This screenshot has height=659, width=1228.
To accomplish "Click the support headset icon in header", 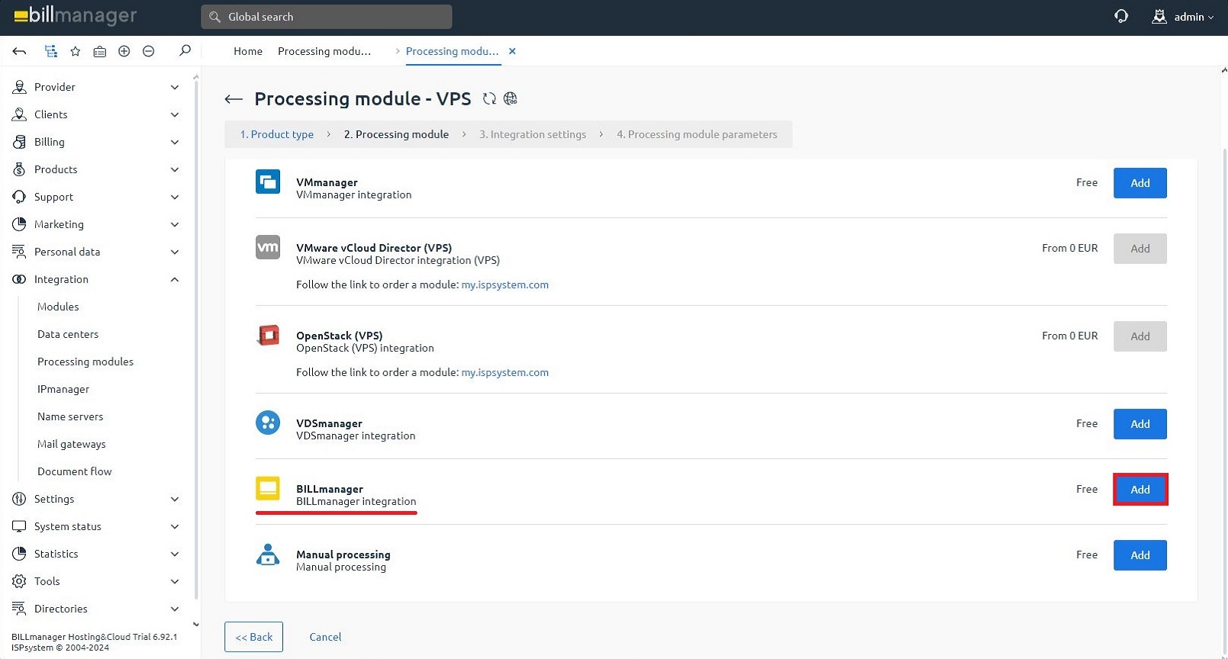I will (x=1121, y=16).
